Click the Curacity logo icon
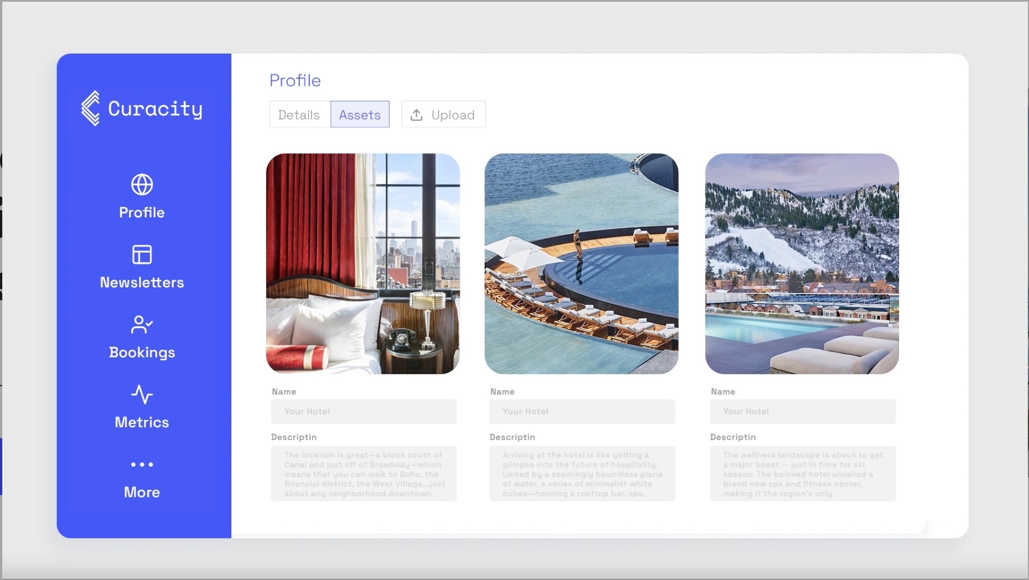Screen dimensions: 1029x580 (91, 108)
